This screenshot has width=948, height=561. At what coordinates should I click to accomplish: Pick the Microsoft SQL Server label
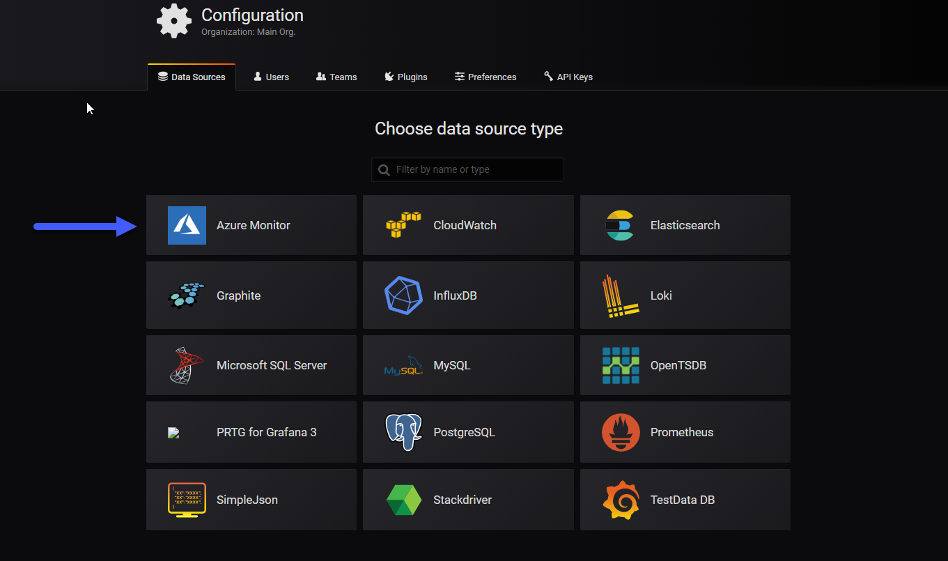[x=272, y=365]
